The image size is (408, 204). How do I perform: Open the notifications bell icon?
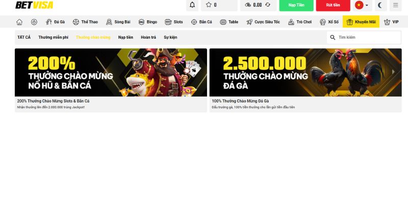coord(192,5)
